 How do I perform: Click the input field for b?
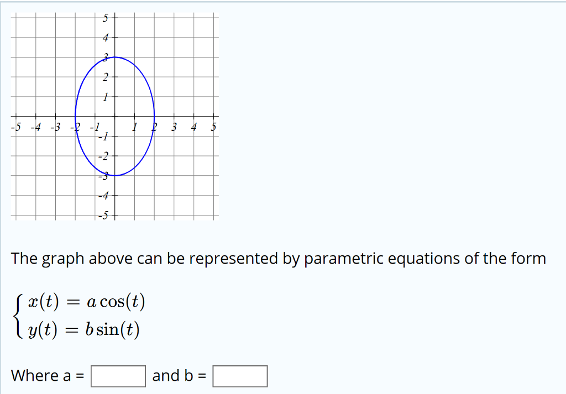(x=240, y=376)
